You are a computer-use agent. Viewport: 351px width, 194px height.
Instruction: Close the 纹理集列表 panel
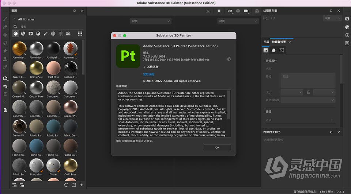click(339, 11)
